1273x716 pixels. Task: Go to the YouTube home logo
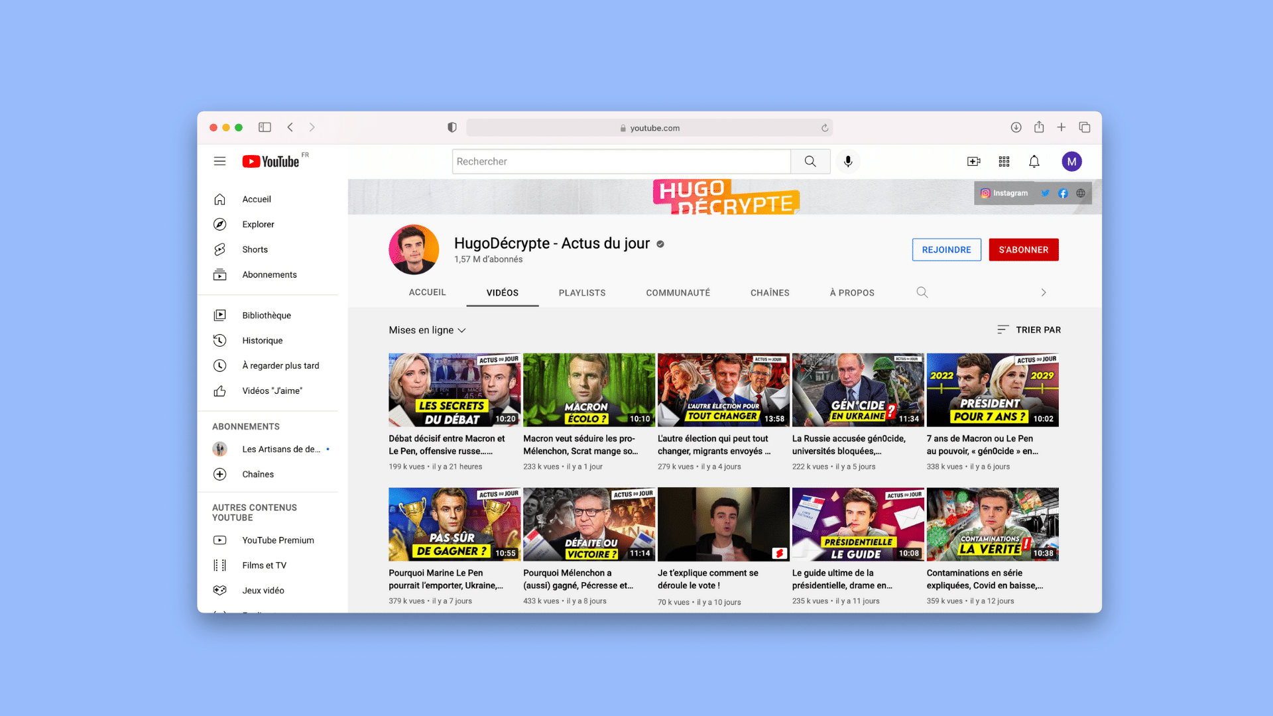coord(271,161)
